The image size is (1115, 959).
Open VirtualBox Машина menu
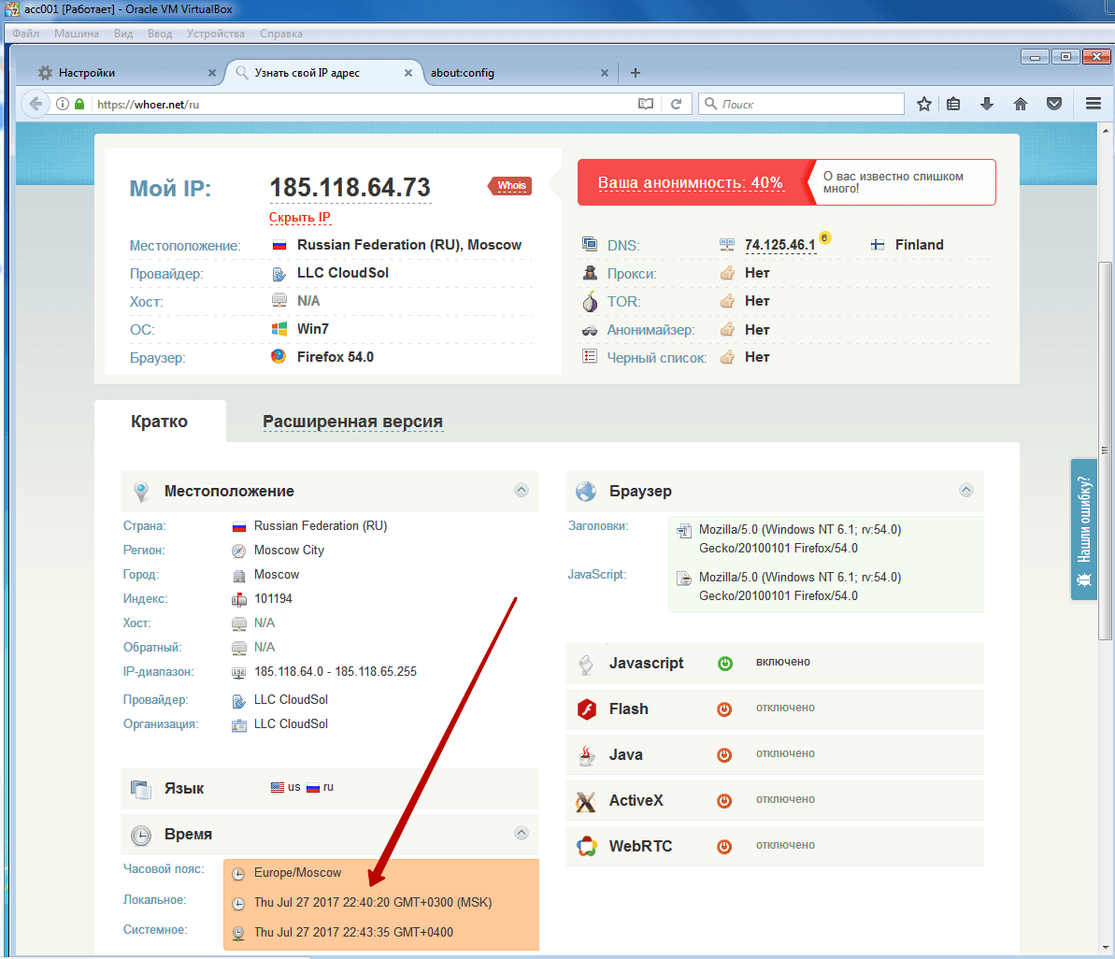(x=76, y=34)
